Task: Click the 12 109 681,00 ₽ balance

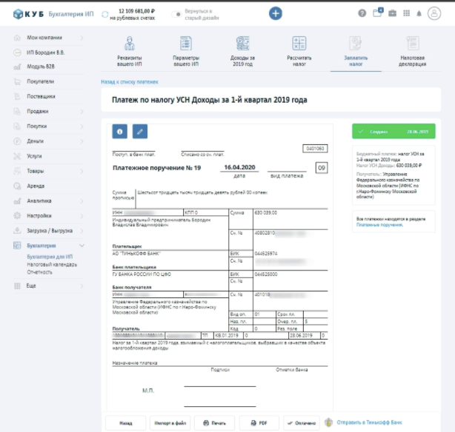Action: coord(136,11)
